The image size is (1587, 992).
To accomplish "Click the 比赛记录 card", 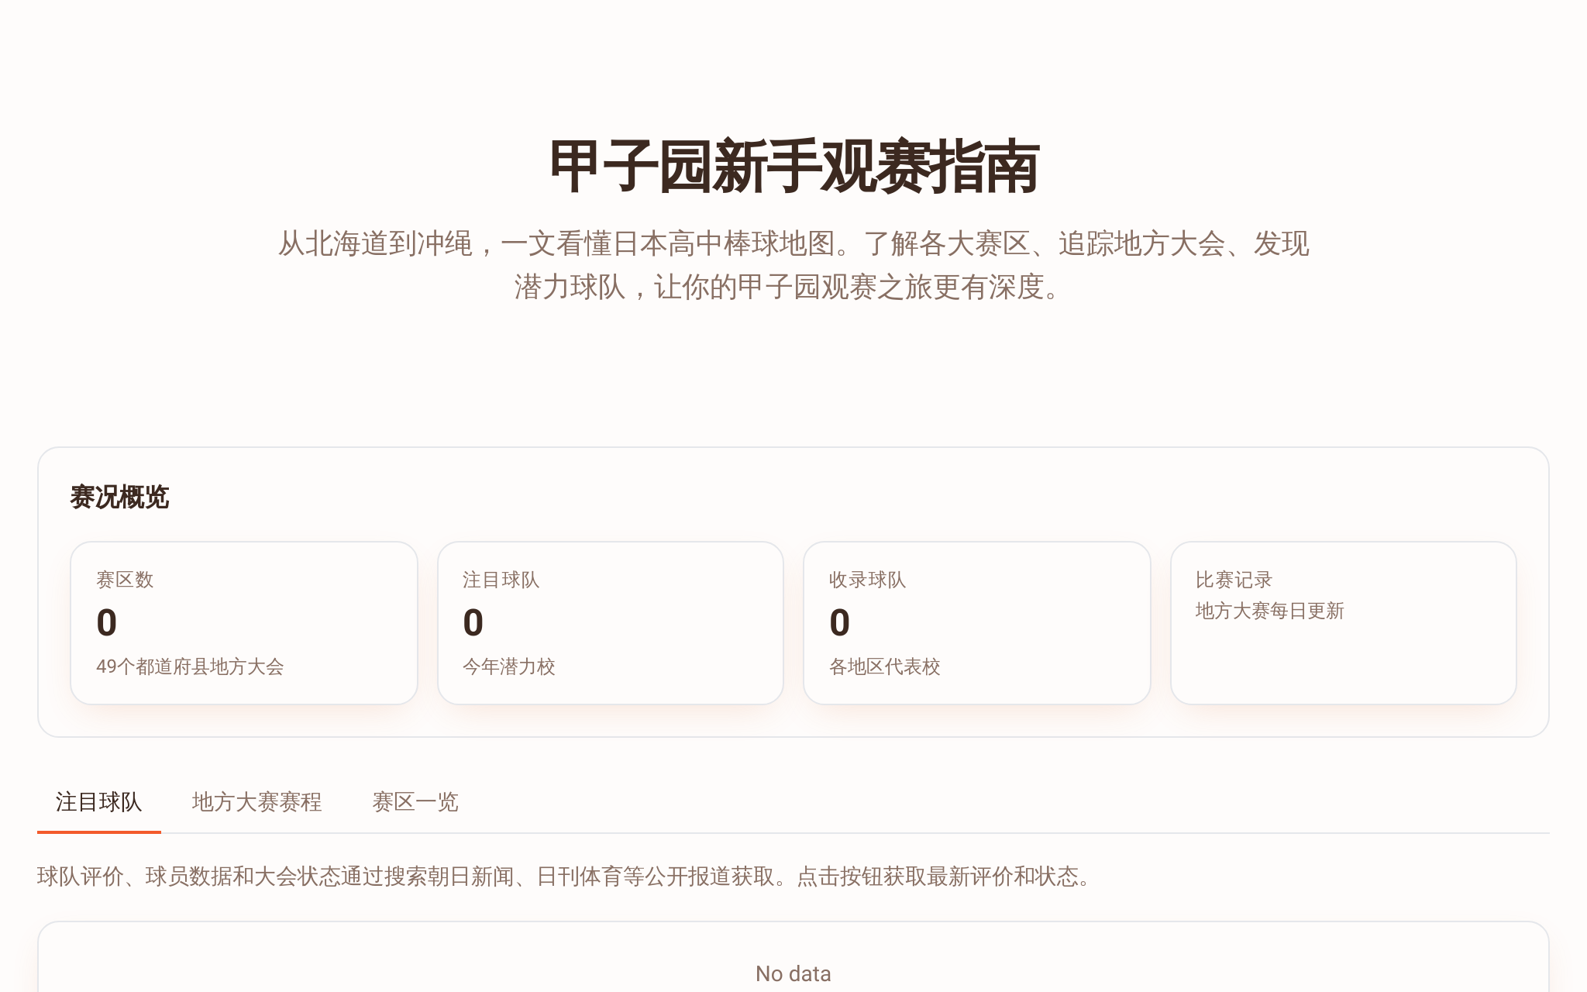I will pyautogui.click(x=1344, y=623).
